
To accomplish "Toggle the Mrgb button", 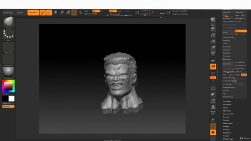I will [86, 11].
